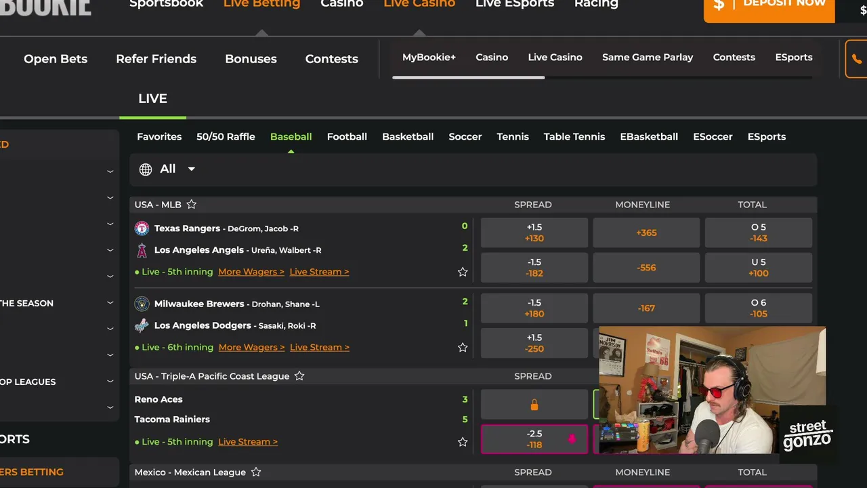
Task: Select the LIVE section tab
Action: click(152, 99)
